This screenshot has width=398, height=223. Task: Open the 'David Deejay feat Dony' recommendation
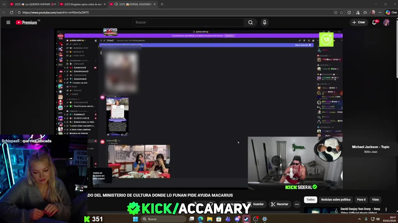click(x=360, y=210)
